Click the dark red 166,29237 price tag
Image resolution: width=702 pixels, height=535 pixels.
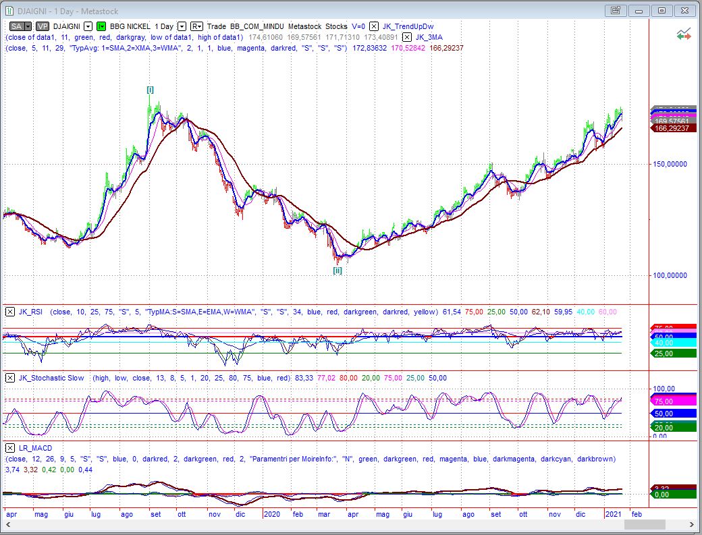click(x=672, y=128)
